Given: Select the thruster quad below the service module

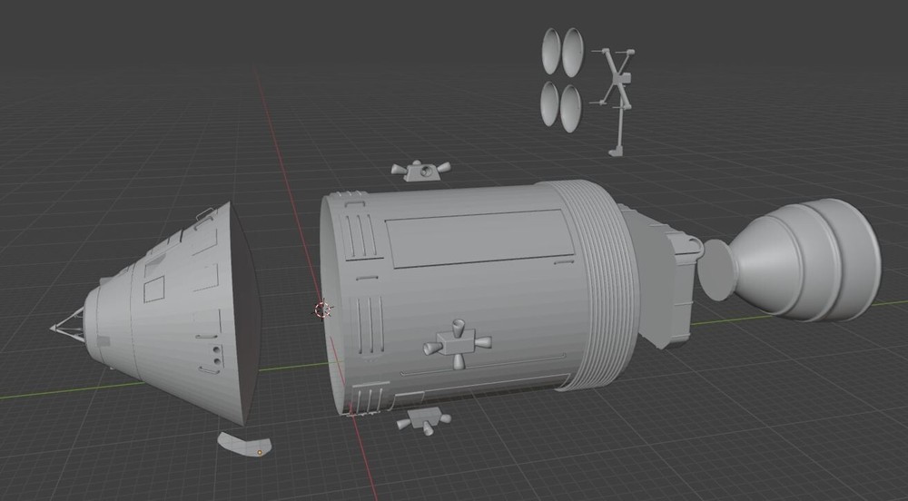Looking at the screenshot, I should pos(424,419).
